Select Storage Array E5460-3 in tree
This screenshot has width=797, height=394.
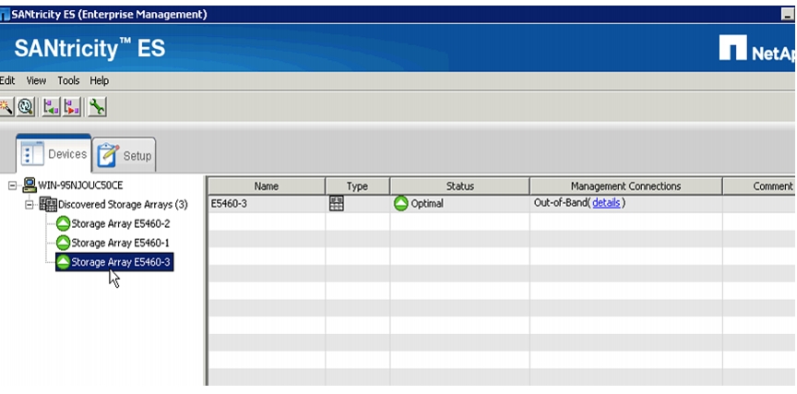(x=121, y=262)
